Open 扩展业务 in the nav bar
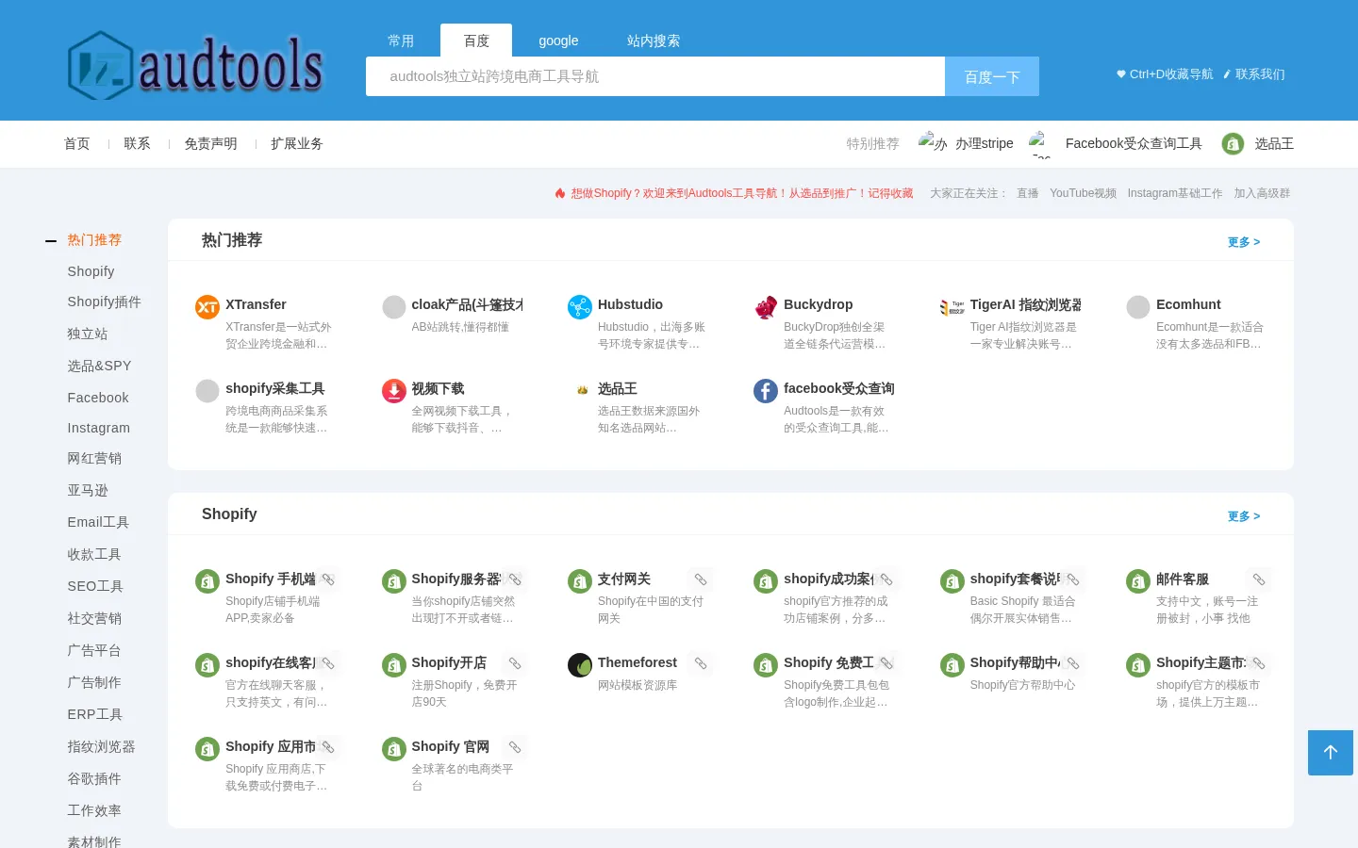Image resolution: width=1358 pixels, height=848 pixels. (297, 143)
